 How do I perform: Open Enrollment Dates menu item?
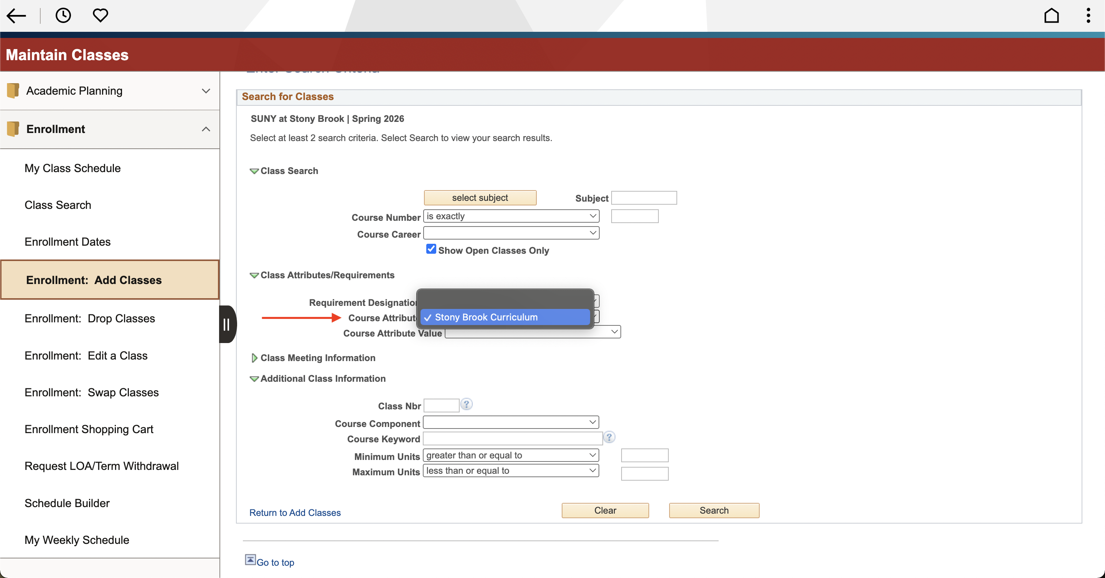pos(68,242)
